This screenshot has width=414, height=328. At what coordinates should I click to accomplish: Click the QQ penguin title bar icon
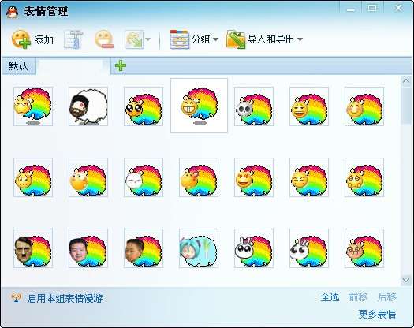(x=12, y=11)
